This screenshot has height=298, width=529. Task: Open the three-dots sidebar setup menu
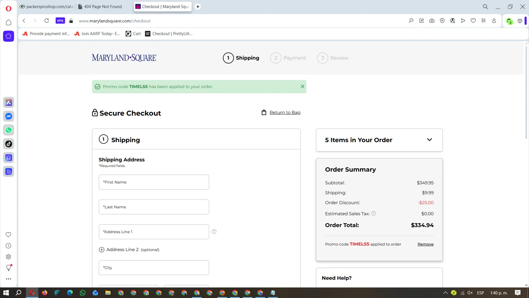tap(8, 279)
